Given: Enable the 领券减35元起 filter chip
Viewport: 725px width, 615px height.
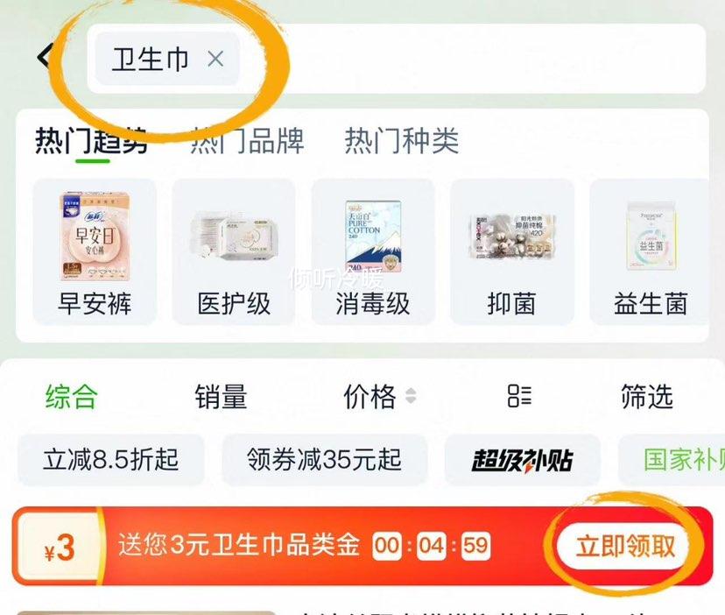Looking at the screenshot, I should [x=324, y=460].
